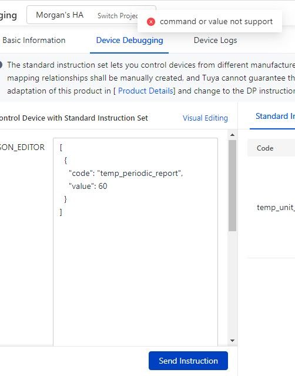
Task: Click the red error icon in notification
Action: coord(151,22)
